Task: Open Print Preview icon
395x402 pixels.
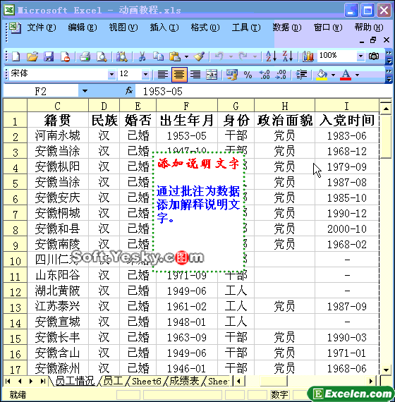Action: (x=102, y=56)
